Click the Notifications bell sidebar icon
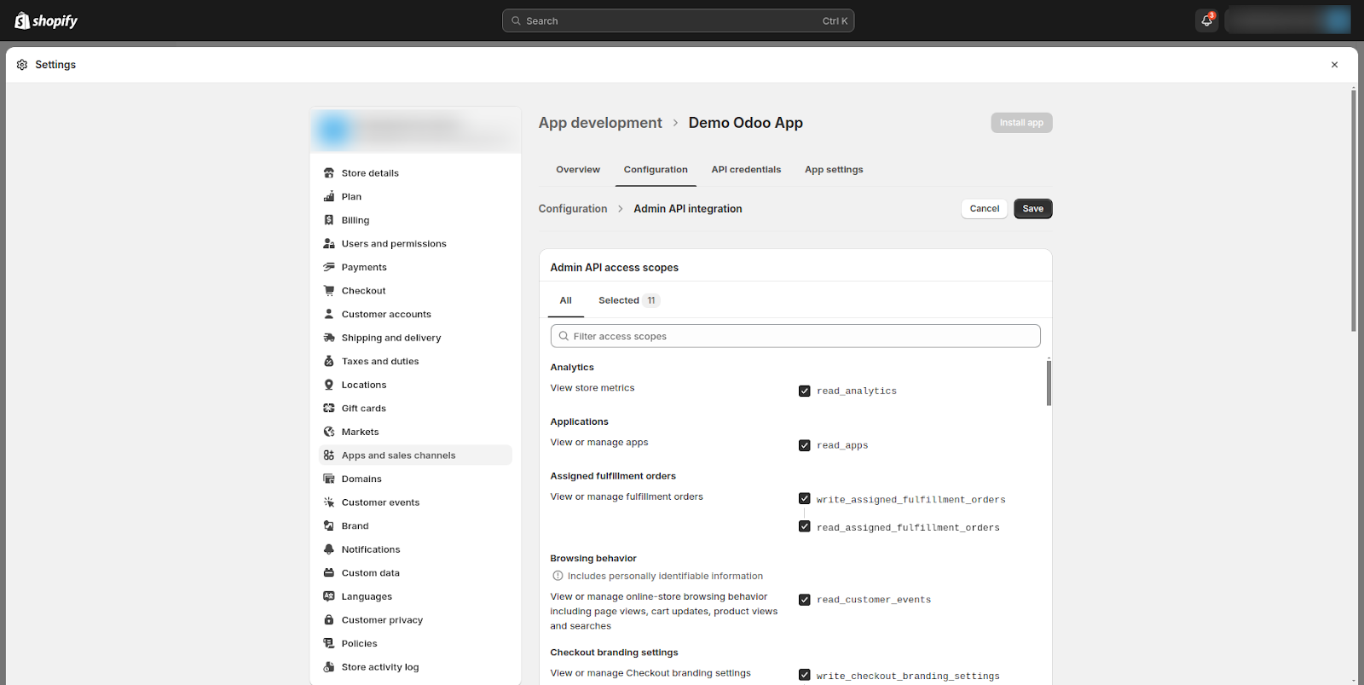 [329, 549]
